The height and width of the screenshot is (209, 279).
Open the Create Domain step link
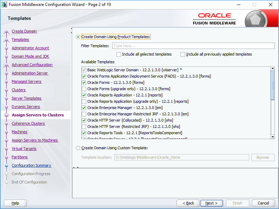(24, 31)
